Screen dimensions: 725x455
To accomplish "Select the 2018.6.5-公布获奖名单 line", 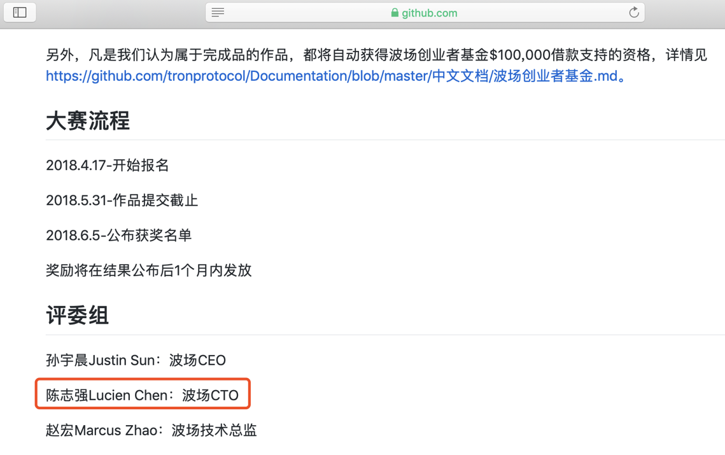I will (x=119, y=235).
